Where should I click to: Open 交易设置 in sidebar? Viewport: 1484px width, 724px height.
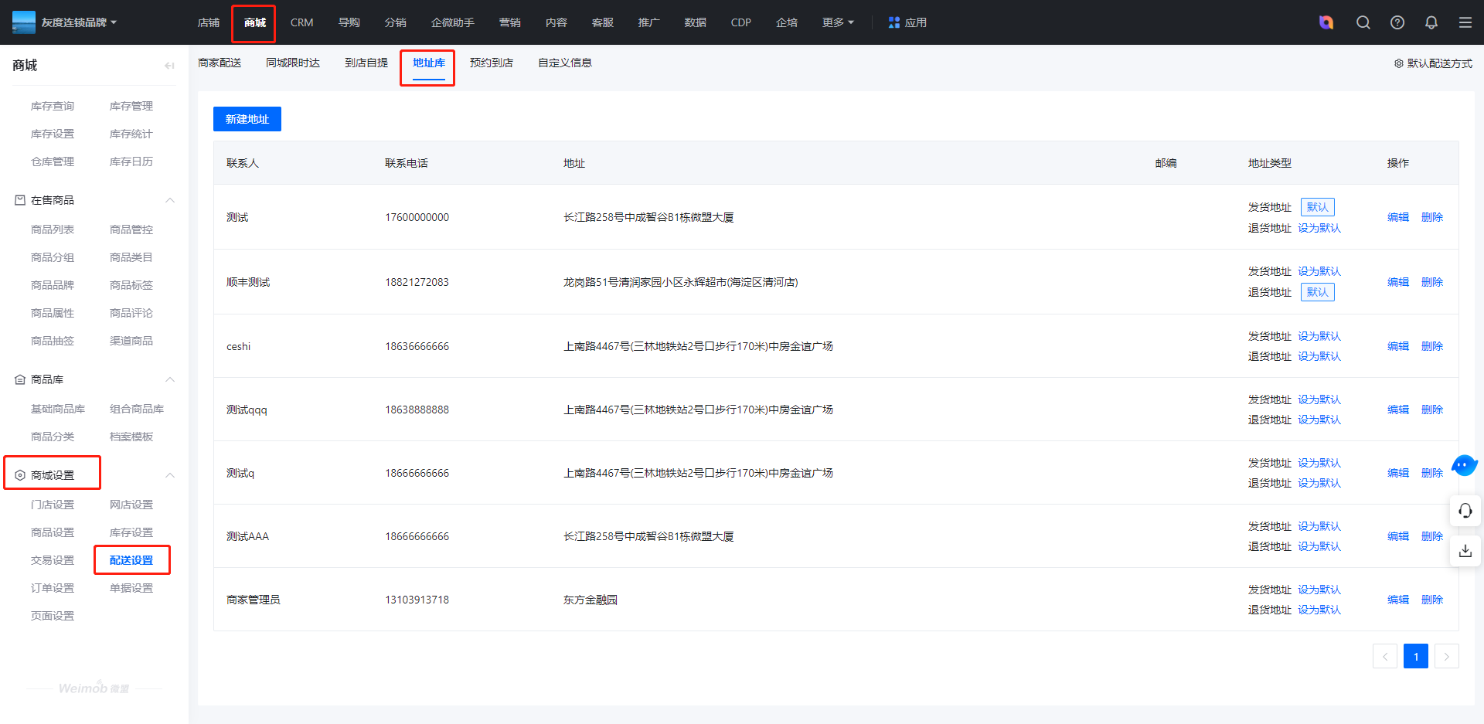53,560
